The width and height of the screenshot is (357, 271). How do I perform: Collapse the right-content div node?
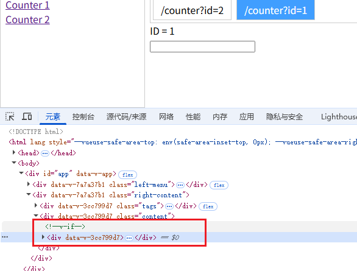[29, 194]
